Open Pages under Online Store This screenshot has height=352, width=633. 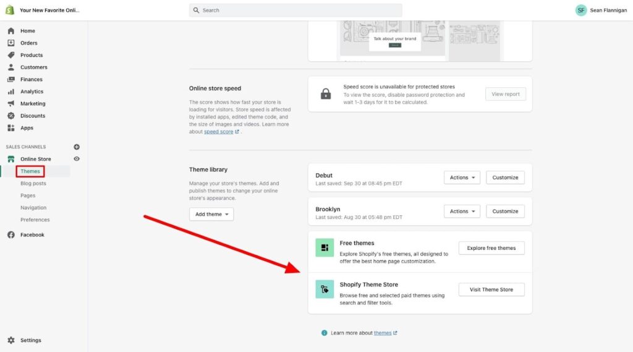pos(28,195)
